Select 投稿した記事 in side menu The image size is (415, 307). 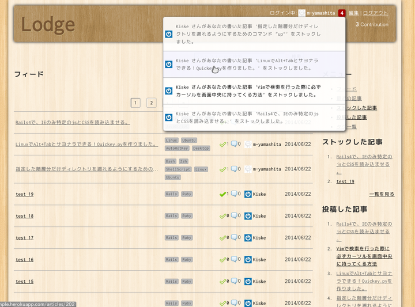(352, 118)
